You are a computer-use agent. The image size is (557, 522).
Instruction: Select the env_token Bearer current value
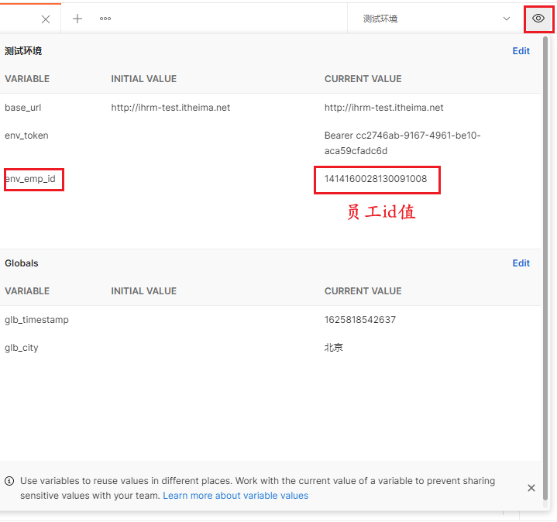(x=402, y=143)
